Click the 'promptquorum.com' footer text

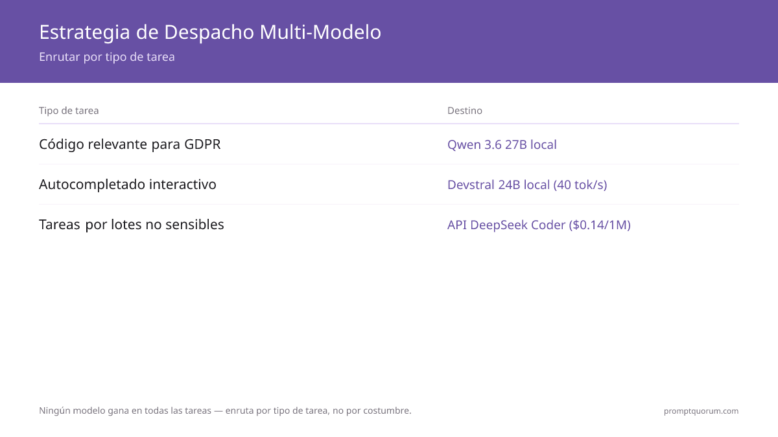tap(701, 411)
